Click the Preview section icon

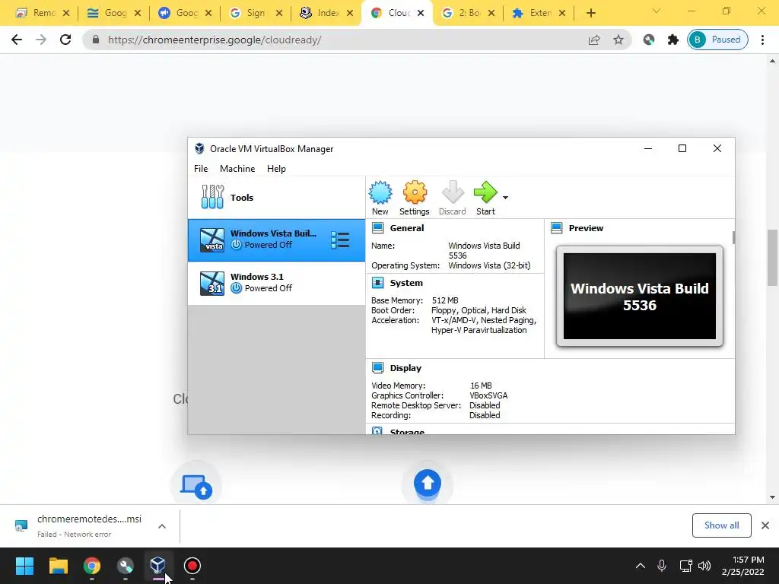(x=556, y=228)
